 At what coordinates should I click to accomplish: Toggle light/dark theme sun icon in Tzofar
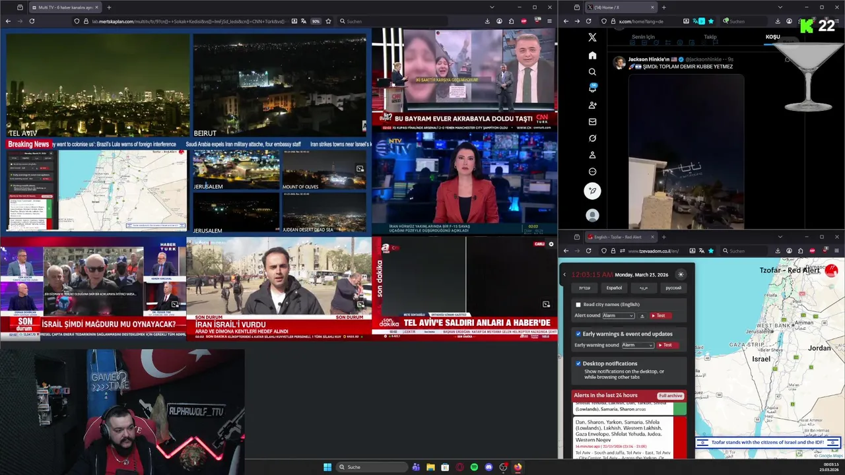[681, 274]
